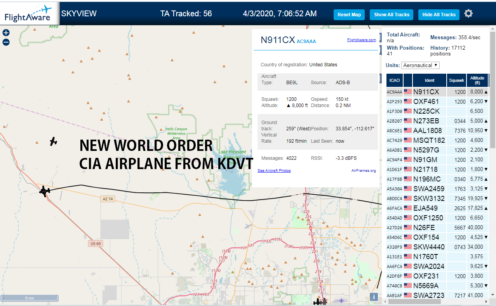Viewport: 496px width, 306px height.
Task: Click the US flag in the AAL1808 row
Action: point(408,131)
